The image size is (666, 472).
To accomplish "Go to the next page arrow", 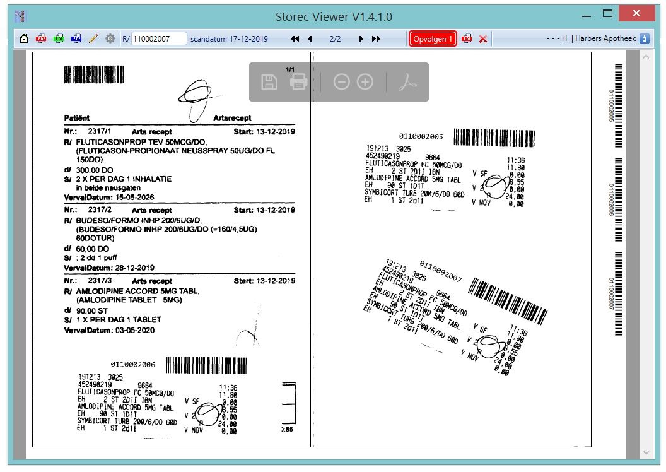I will (361, 38).
